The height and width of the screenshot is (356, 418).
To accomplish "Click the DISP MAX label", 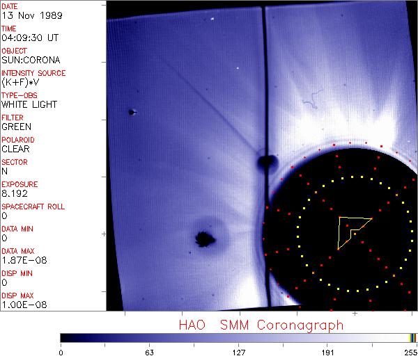I will click(x=17, y=296).
